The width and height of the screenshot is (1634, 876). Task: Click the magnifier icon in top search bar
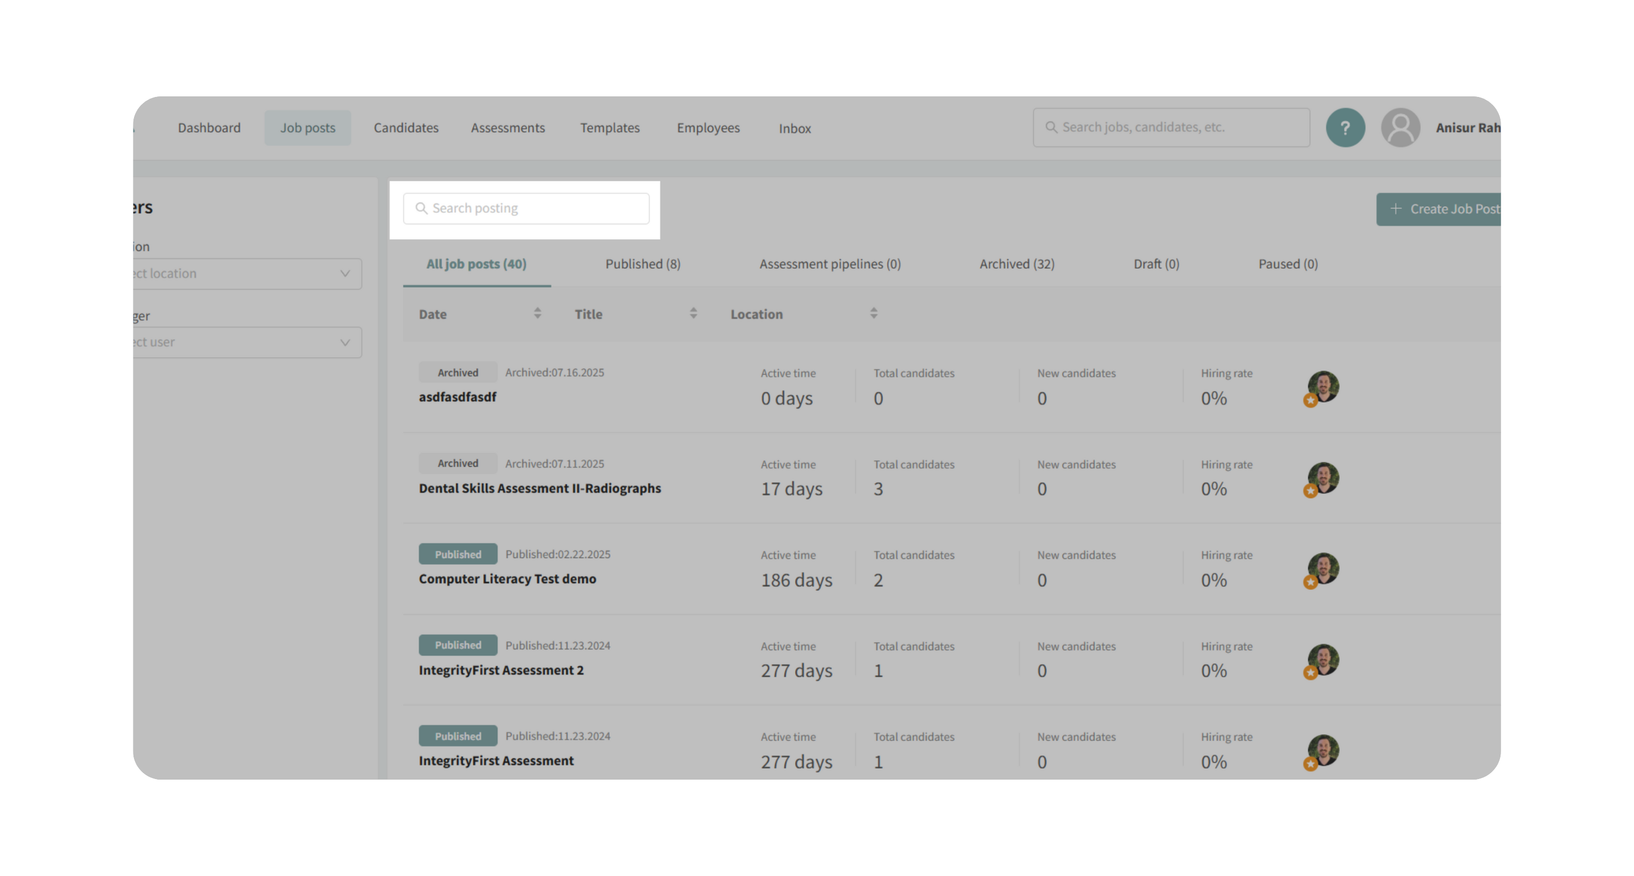pos(1051,127)
